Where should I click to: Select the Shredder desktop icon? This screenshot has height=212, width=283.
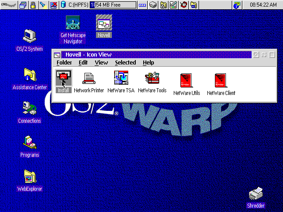coord(256,194)
